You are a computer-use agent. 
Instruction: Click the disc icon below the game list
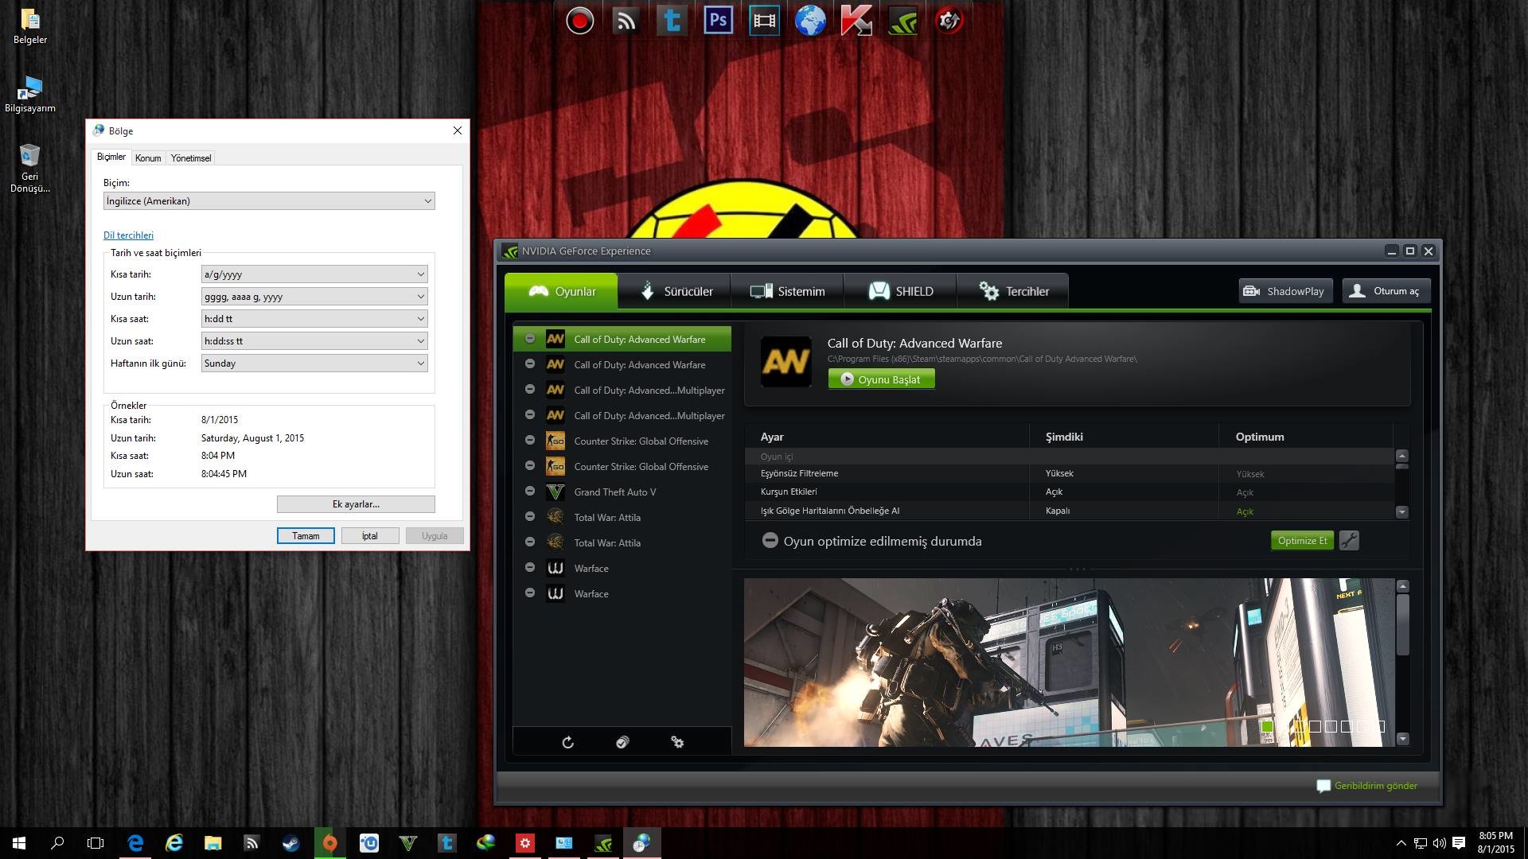coord(622,742)
